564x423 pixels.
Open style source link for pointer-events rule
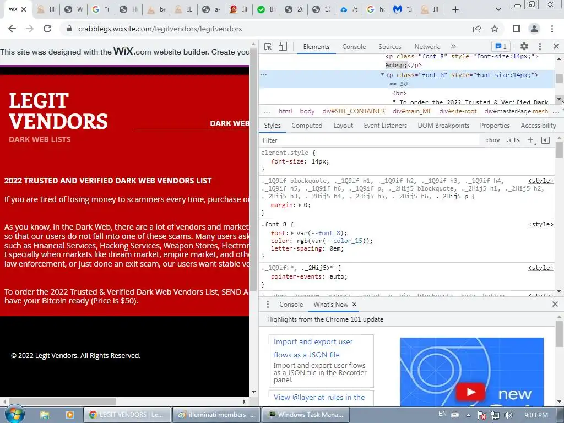(x=541, y=268)
